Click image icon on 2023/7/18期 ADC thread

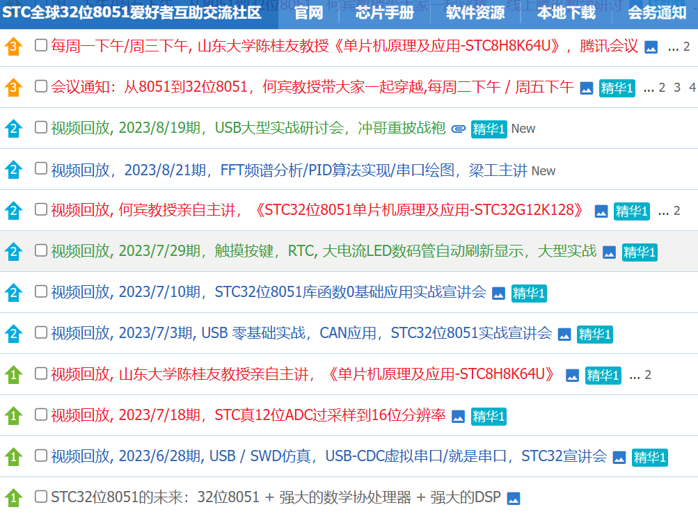point(458,417)
